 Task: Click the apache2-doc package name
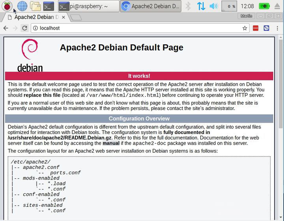point(149,143)
